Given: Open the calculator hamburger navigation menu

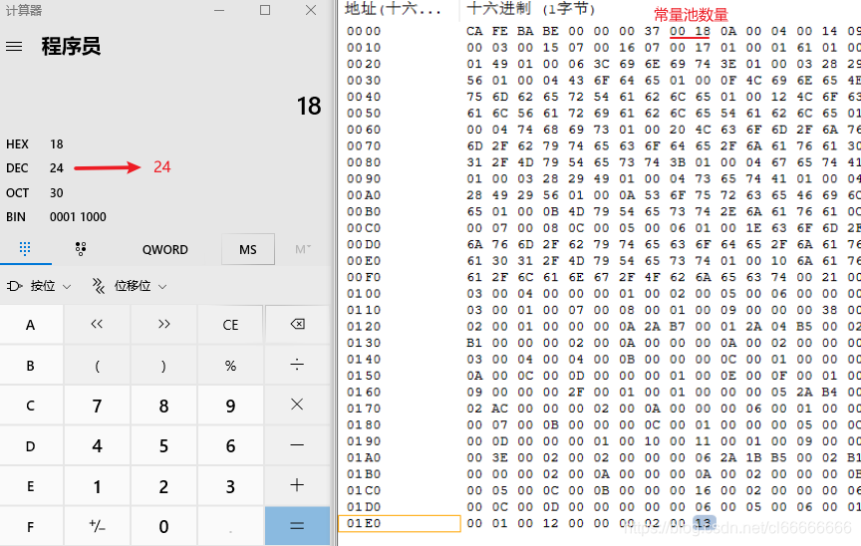Looking at the screenshot, I should pyautogui.click(x=14, y=47).
